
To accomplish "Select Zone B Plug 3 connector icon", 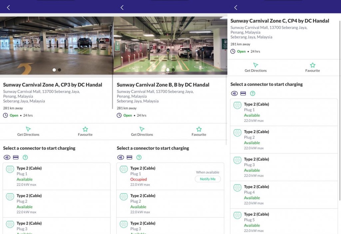I will [x=124, y=224].
